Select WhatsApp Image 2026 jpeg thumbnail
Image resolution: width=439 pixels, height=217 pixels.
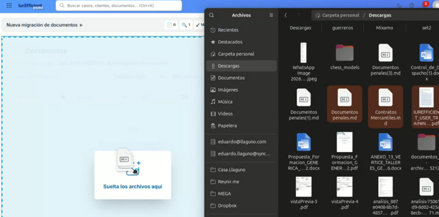304,53
